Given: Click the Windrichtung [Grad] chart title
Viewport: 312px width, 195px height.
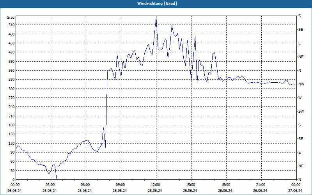Looking at the screenshot, I should tap(157, 4).
